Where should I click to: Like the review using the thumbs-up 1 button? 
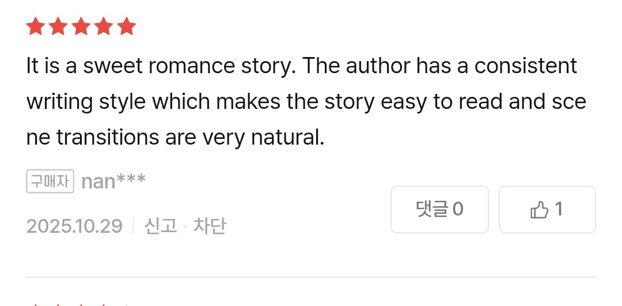tap(548, 209)
